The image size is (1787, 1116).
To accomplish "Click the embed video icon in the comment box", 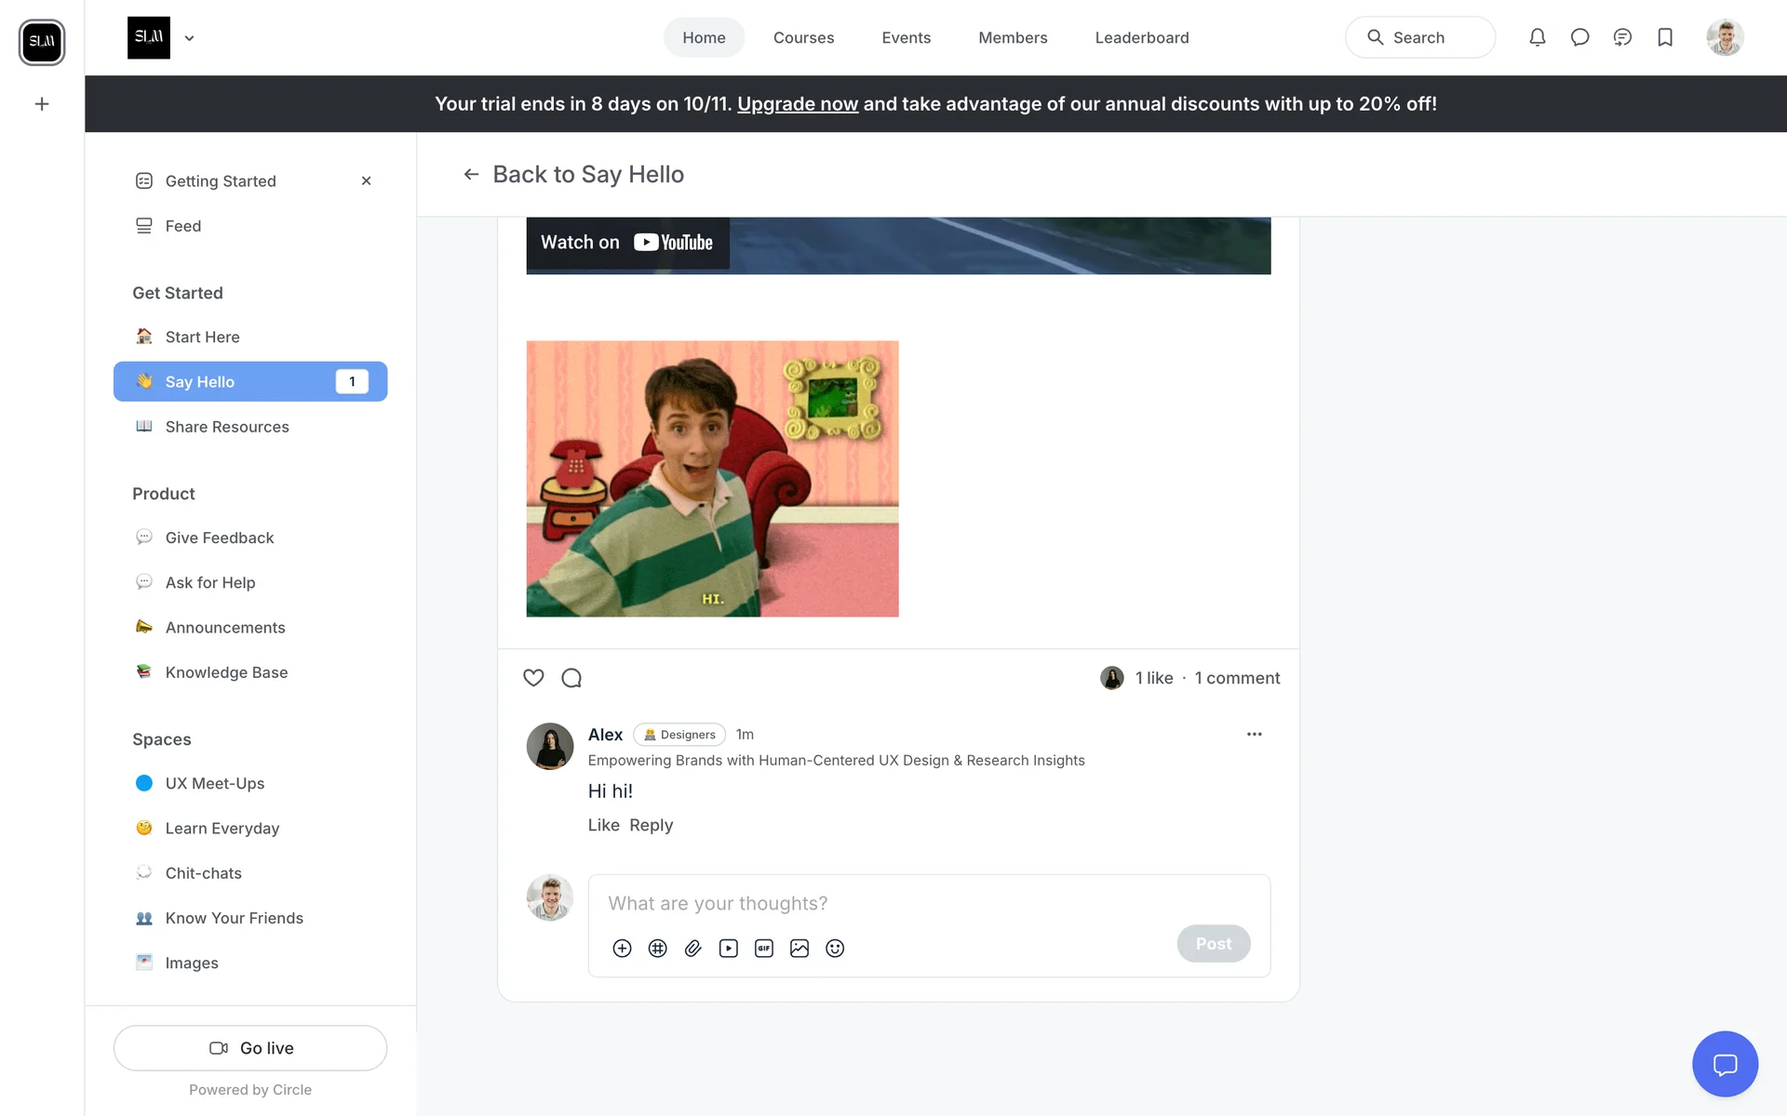I will (x=729, y=948).
